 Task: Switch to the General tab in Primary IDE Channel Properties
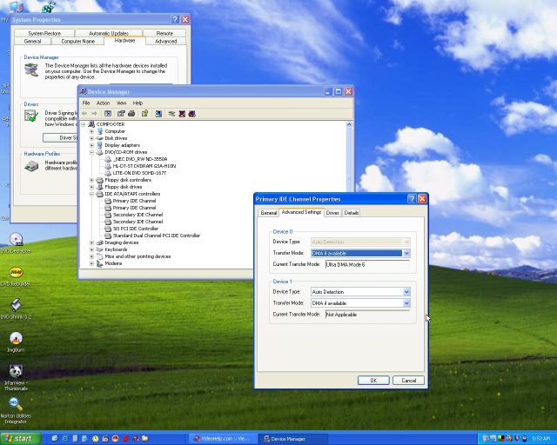[269, 213]
